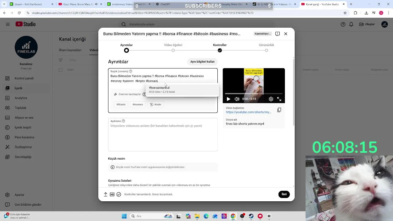Open the youtube.com/shorts video link
The height and width of the screenshot is (221, 393).
point(248,112)
